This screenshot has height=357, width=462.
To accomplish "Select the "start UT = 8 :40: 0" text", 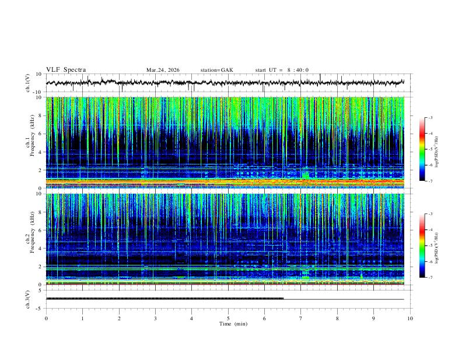I will coord(282,70).
